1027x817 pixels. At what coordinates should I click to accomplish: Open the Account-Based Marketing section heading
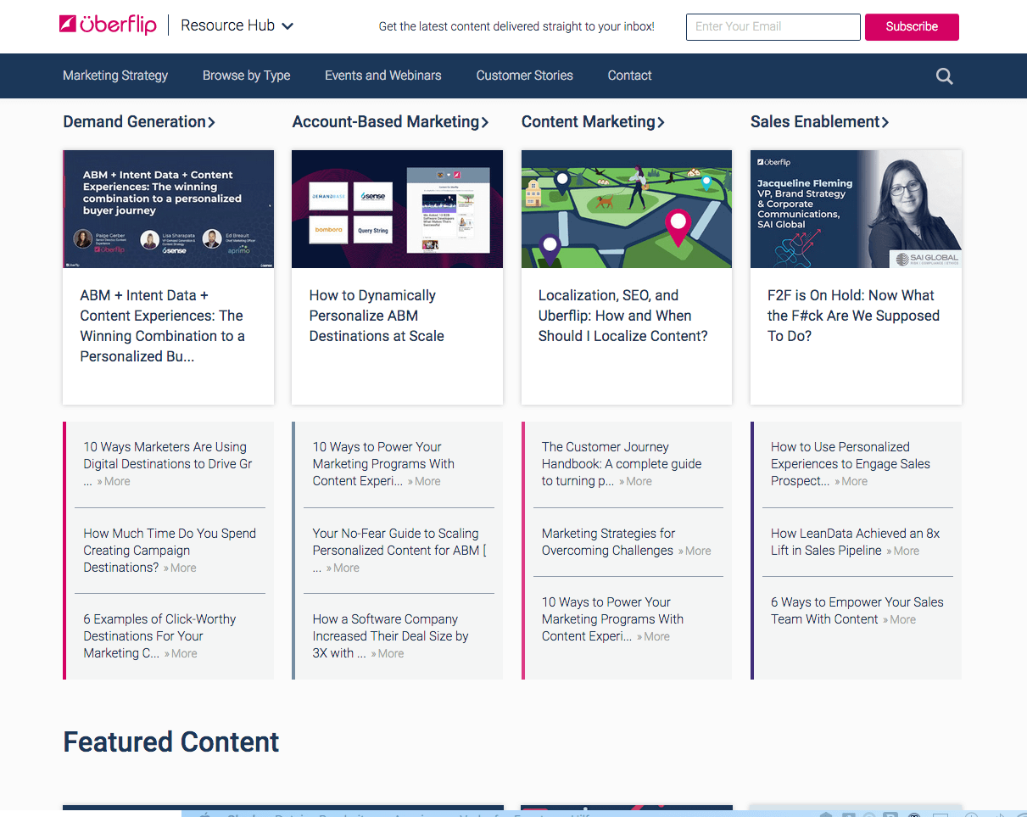390,122
